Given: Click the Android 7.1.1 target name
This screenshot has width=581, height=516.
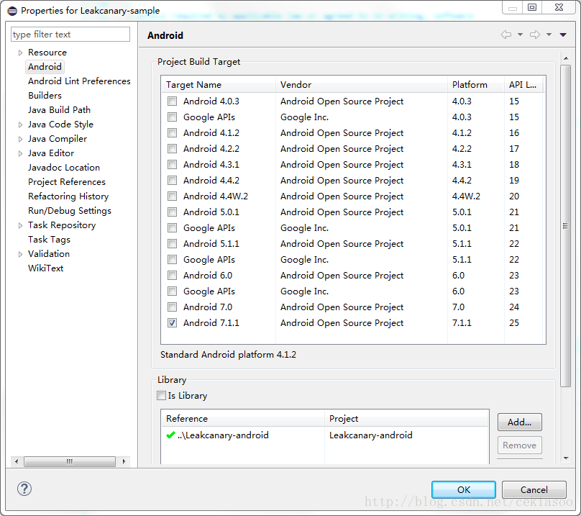Looking at the screenshot, I should [211, 322].
